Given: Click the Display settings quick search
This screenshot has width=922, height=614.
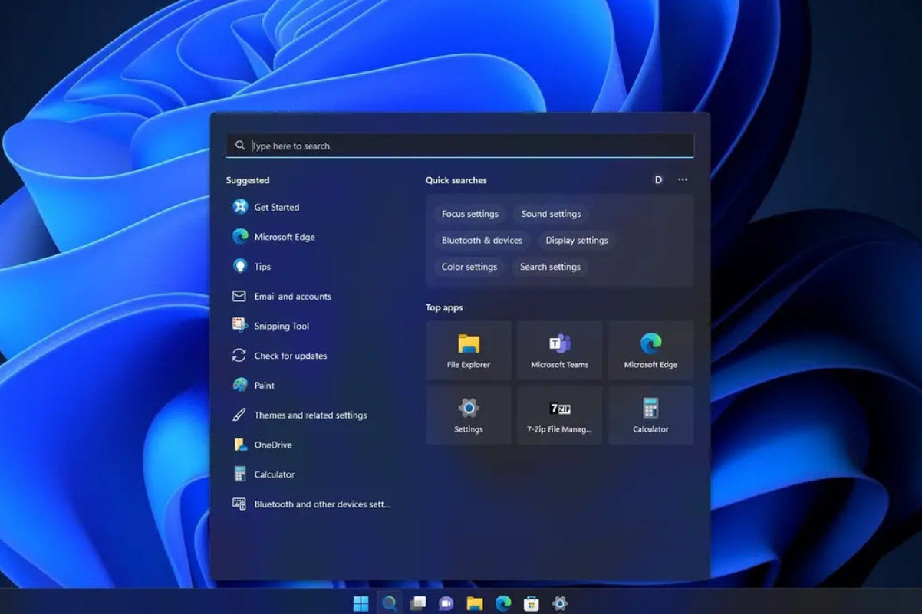Looking at the screenshot, I should (x=576, y=240).
